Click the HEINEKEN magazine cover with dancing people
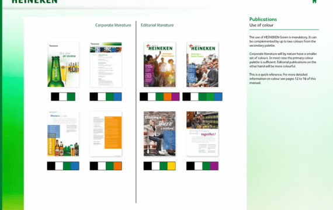This screenshot has width=333, height=210. tap(159, 65)
